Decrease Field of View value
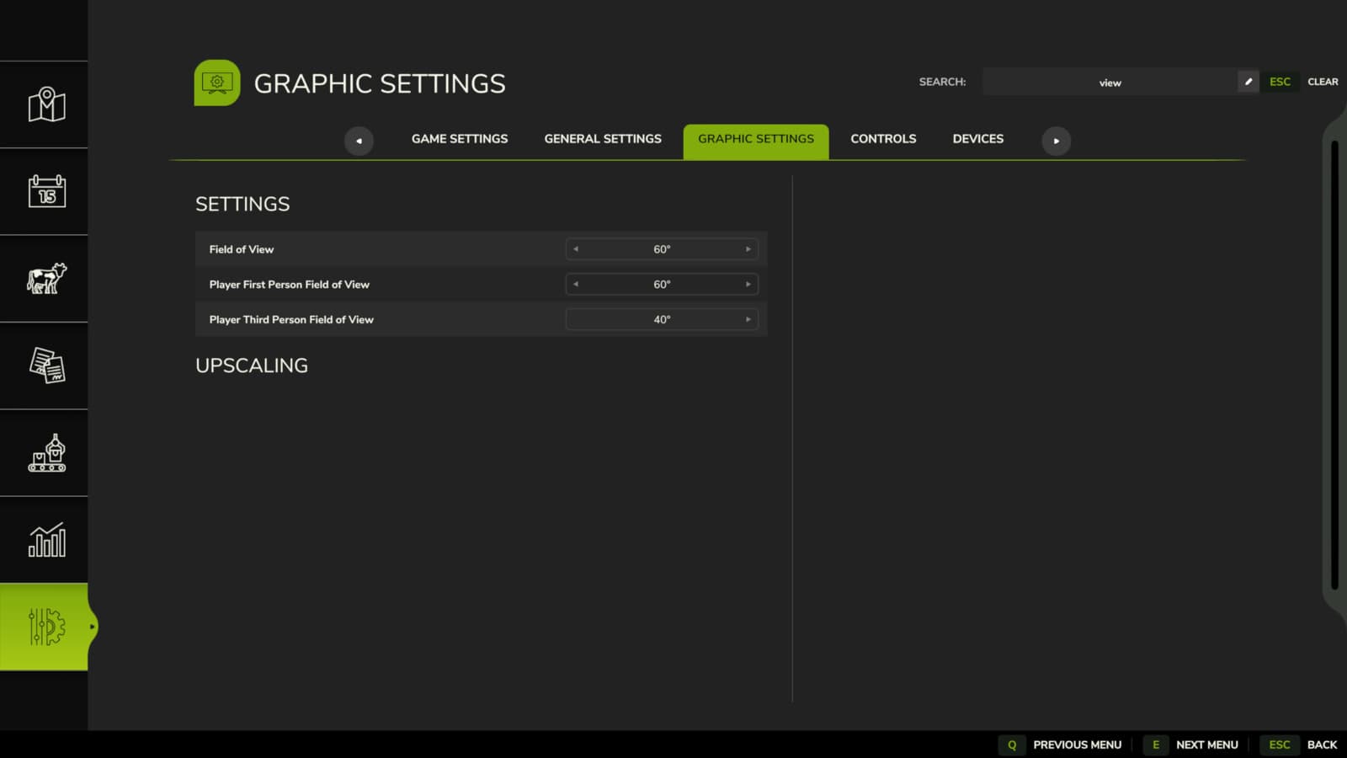The width and height of the screenshot is (1347, 758). pos(576,249)
